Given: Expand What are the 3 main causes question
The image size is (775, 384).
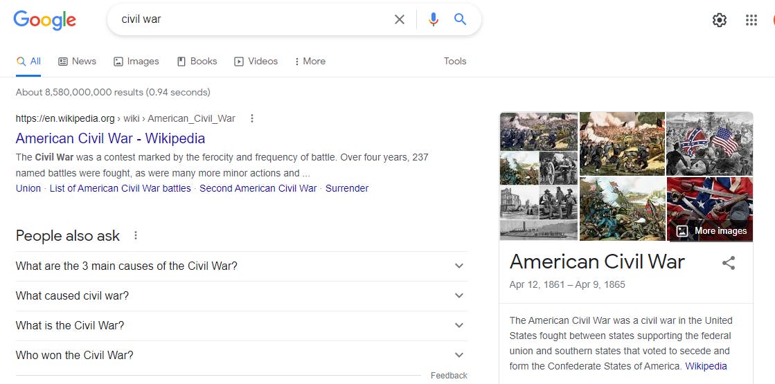Looking at the screenshot, I should (x=241, y=266).
